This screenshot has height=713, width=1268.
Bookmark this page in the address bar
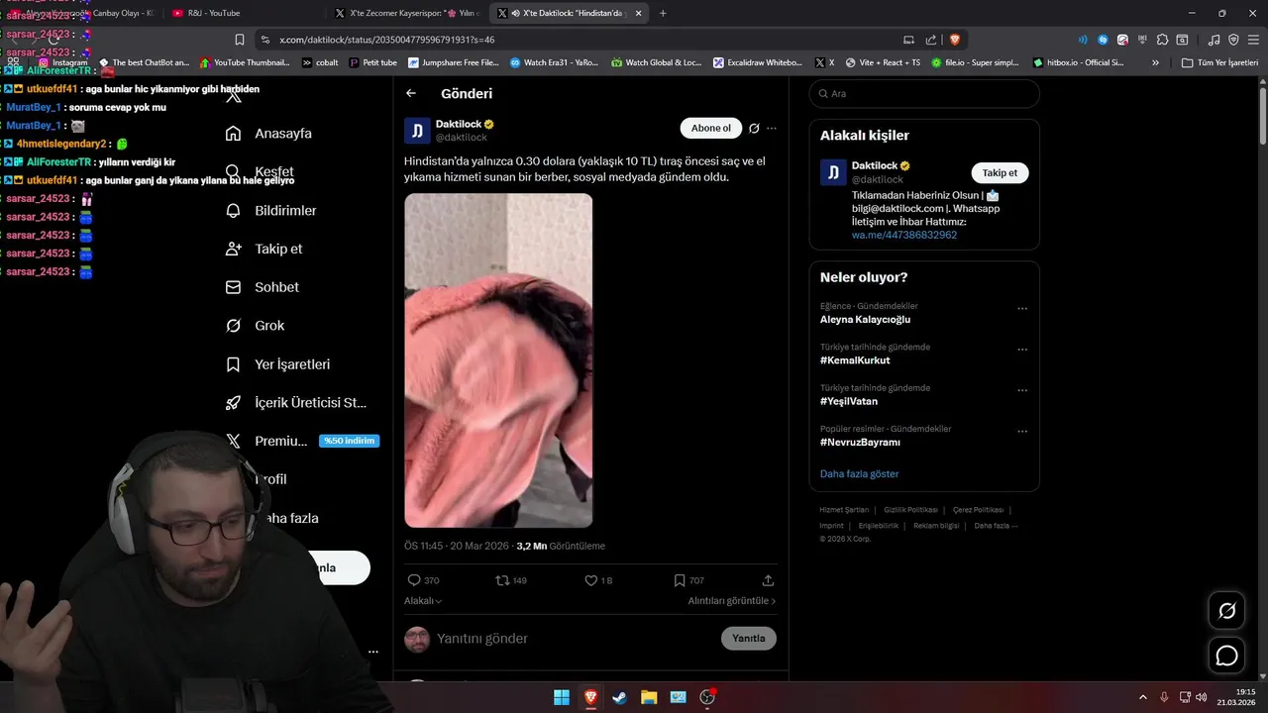(240, 40)
